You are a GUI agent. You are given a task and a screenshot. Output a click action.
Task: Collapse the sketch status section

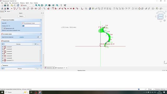pyautogui.click(x=41, y=34)
